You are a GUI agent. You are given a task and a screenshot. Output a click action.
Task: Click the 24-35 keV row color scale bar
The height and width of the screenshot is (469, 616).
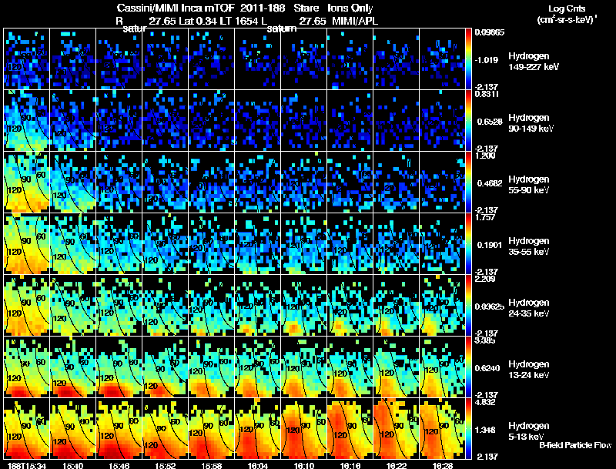click(x=468, y=306)
